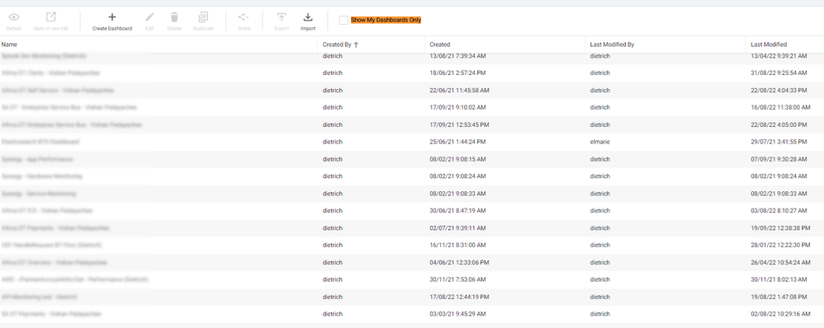This screenshot has width=824, height=328.
Task: Create a new dashboard with the plus icon
Action: tap(112, 17)
